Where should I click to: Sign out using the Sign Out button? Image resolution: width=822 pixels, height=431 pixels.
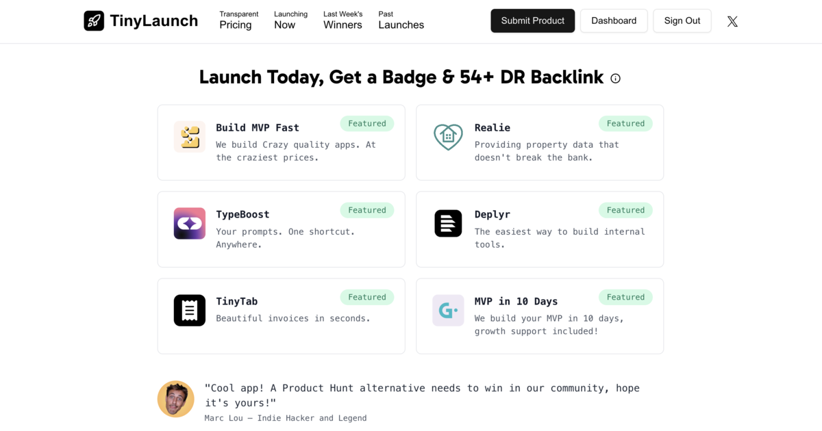[x=682, y=21]
